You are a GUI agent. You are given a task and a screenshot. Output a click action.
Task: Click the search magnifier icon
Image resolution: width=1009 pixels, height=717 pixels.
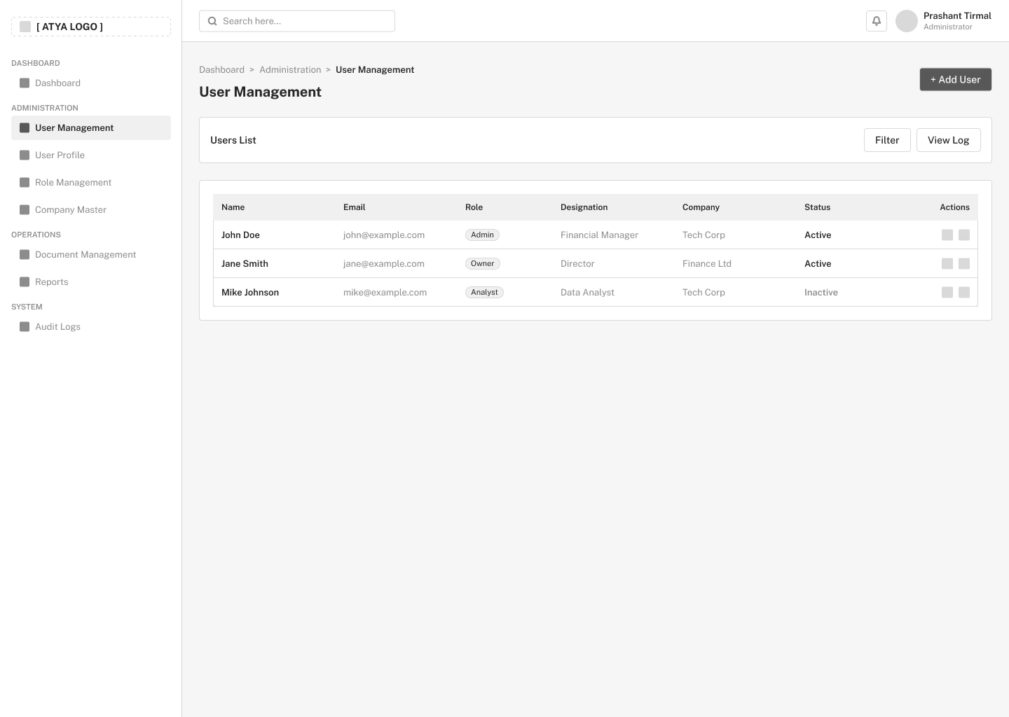click(x=212, y=21)
